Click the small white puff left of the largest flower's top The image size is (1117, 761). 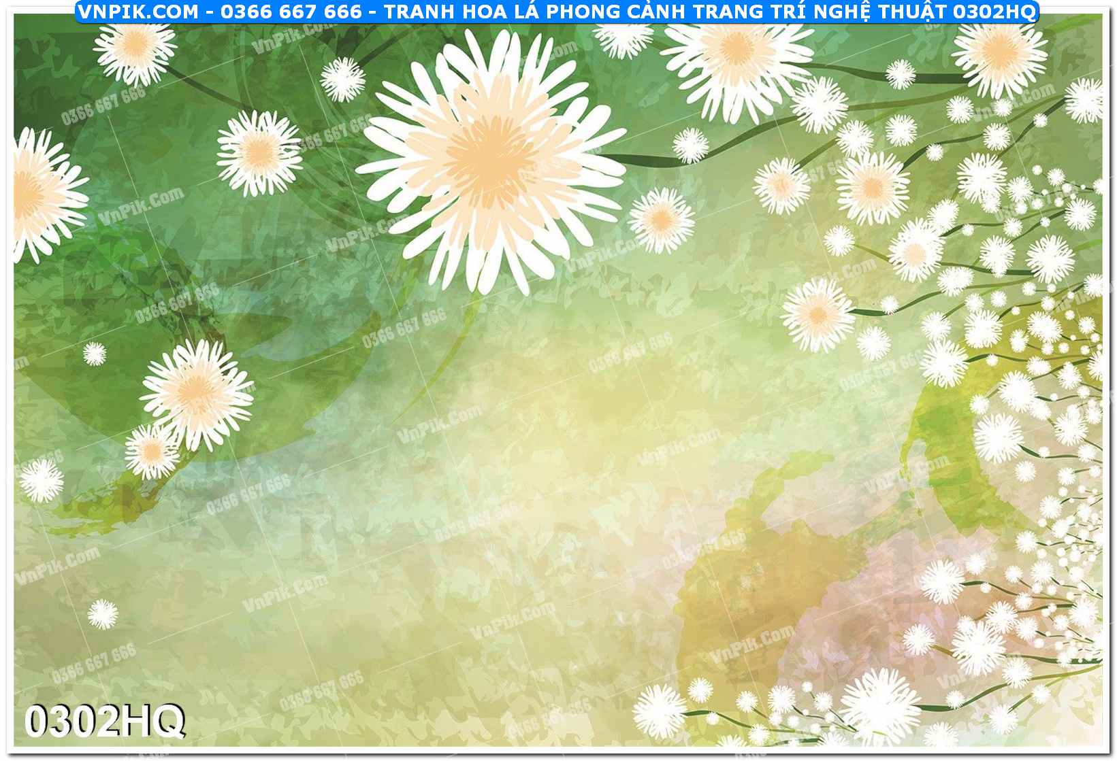342,80
